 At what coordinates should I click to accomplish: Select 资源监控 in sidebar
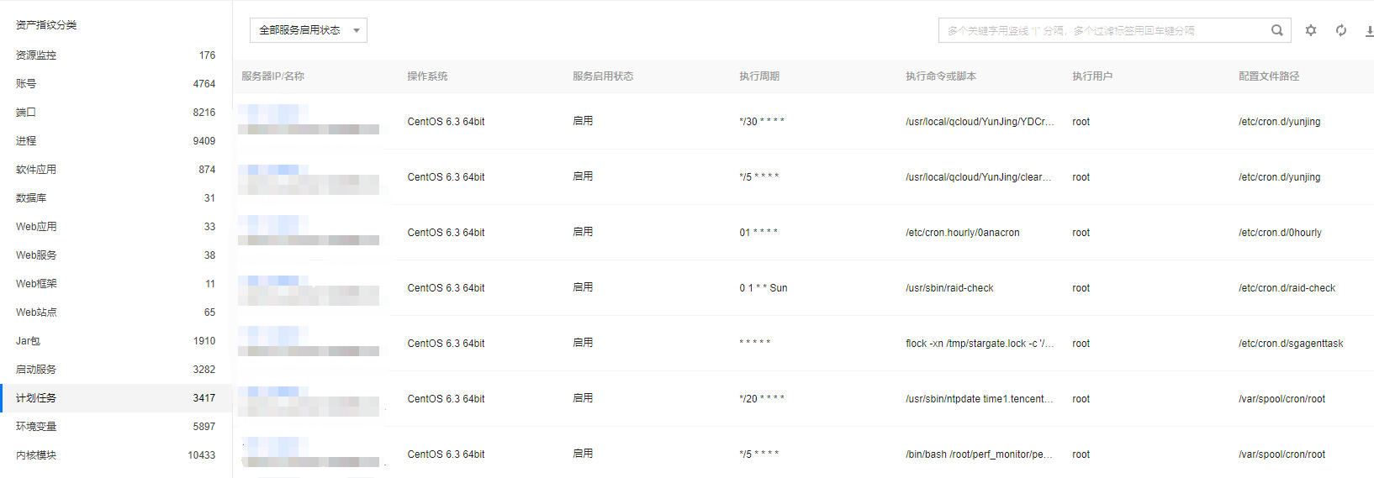[x=36, y=55]
